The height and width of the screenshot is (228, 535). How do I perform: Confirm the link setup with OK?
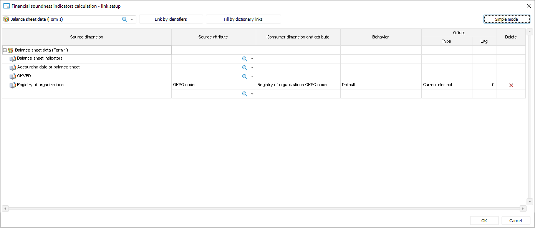pyautogui.click(x=484, y=221)
